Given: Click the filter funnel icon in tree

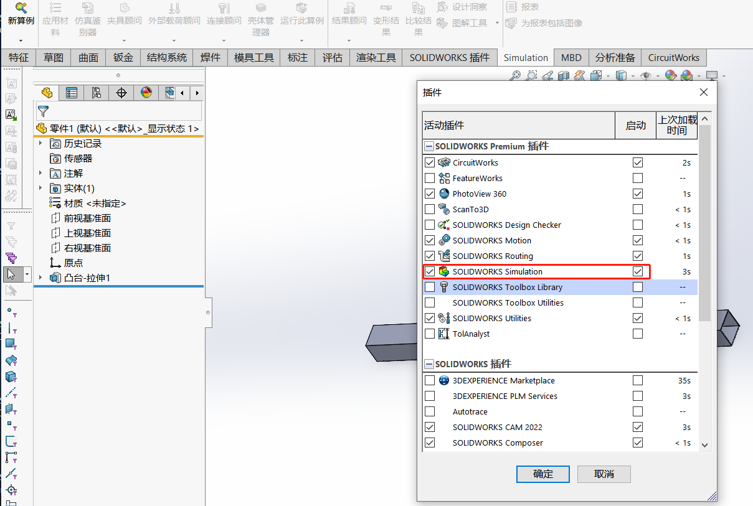Looking at the screenshot, I should (x=43, y=111).
